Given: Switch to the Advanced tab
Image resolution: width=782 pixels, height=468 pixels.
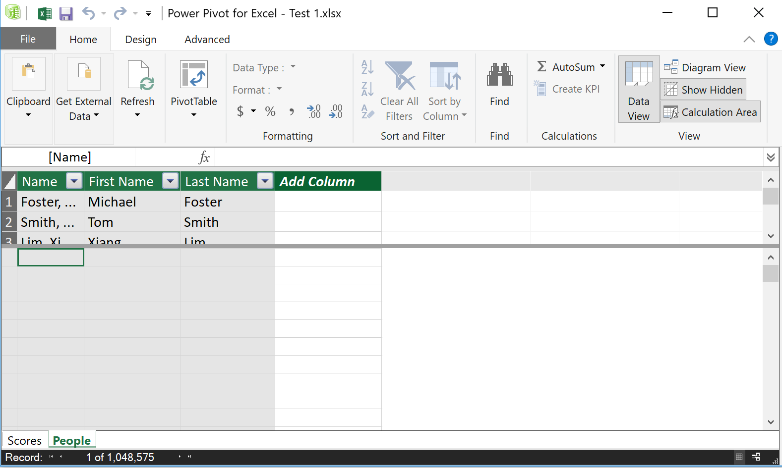Looking at the screenshot, I should coord(207,39).
